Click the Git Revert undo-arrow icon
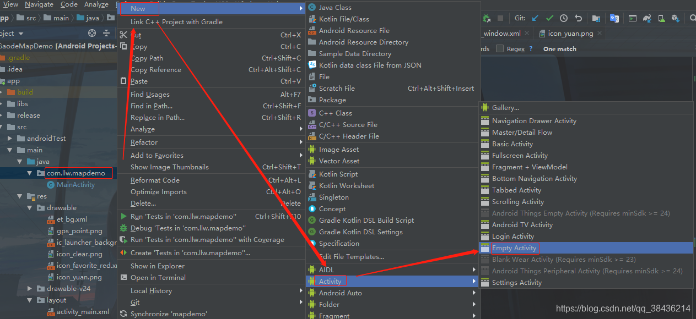Screen dimensions: 696x319 pyautogui.click(x=578, y=18)
